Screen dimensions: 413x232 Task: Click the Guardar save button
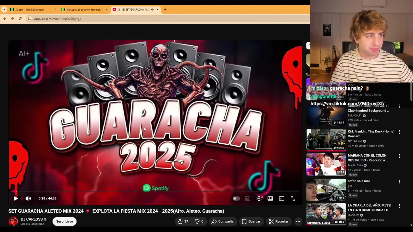pos(251,221)
